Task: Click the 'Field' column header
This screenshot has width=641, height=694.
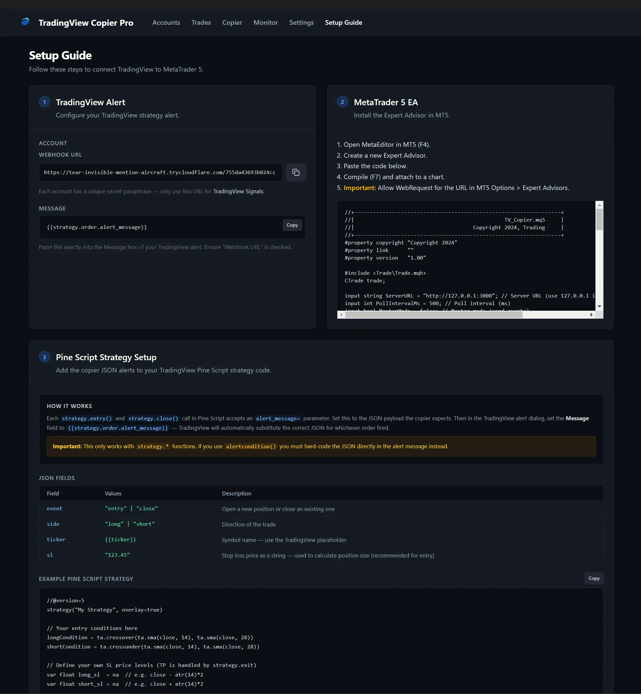Action: point(53,493)
